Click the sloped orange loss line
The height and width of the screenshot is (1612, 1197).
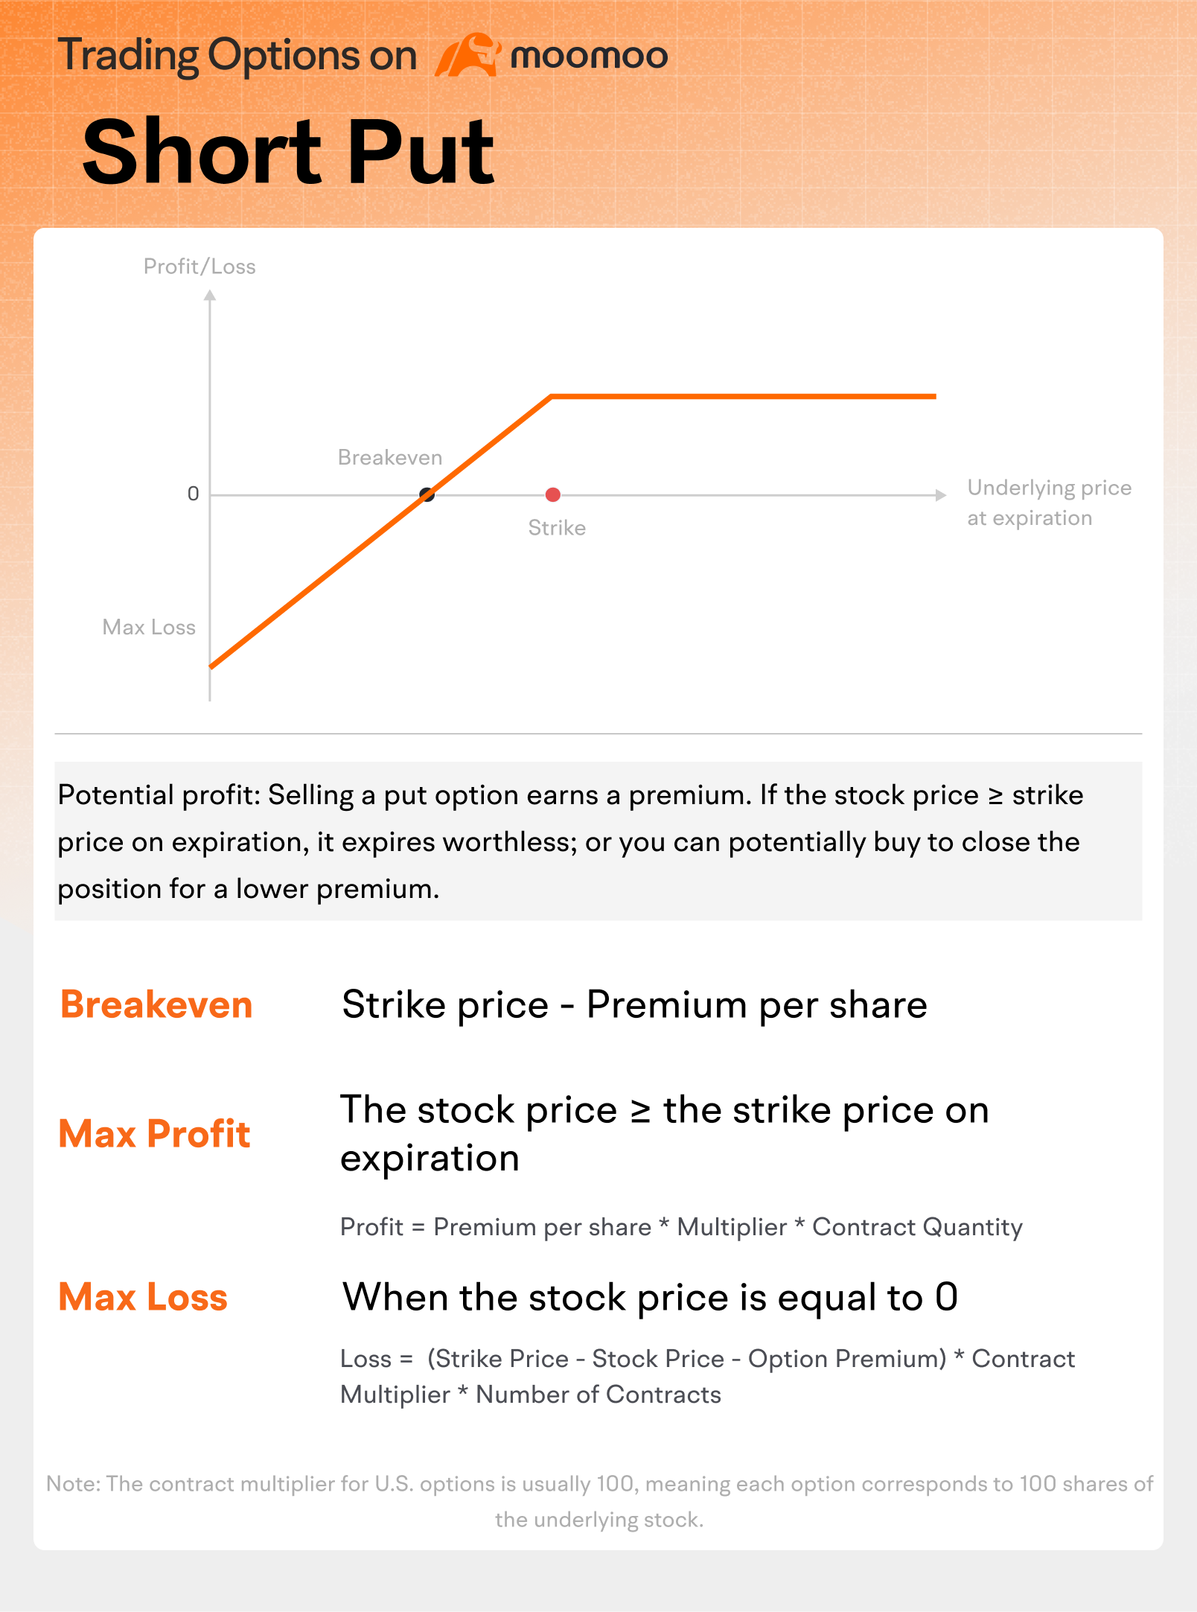click(320, 579)
